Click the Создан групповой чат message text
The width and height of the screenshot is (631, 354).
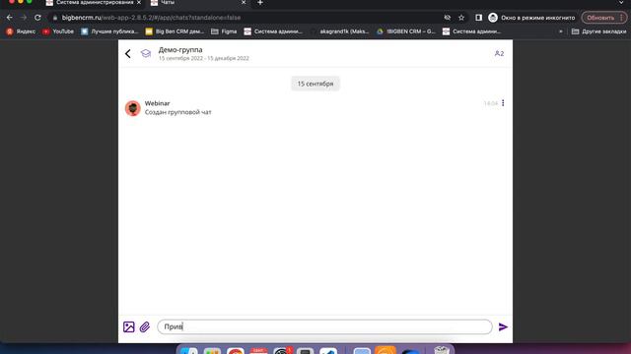177,112
